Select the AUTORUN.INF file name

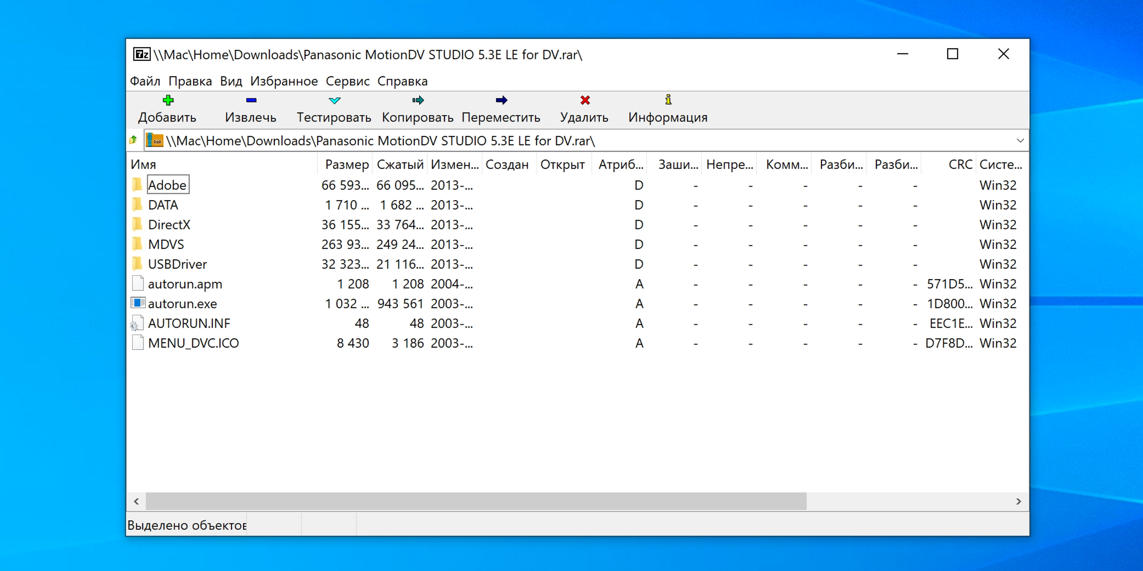click(x=189, y=323)
